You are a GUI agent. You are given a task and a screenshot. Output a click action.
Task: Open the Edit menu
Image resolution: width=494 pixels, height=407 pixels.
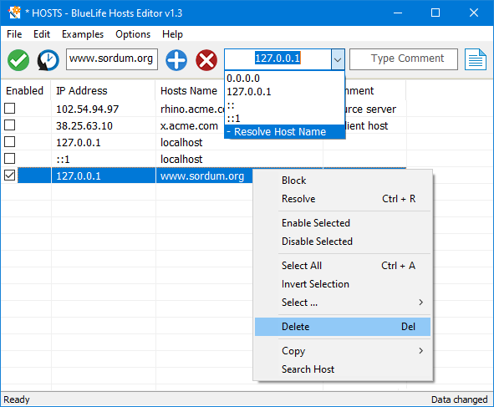point(42,34)
